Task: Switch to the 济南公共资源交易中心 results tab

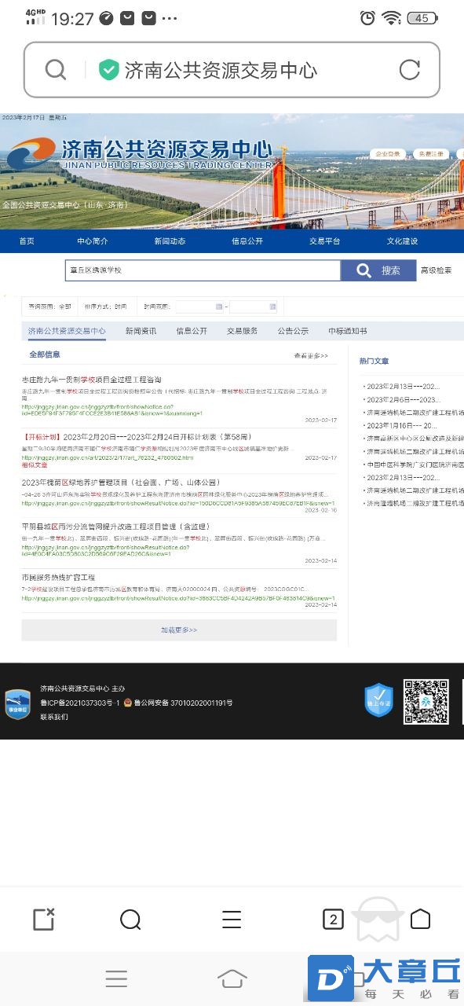Action: pyautogui.click(x=67, y=332)
